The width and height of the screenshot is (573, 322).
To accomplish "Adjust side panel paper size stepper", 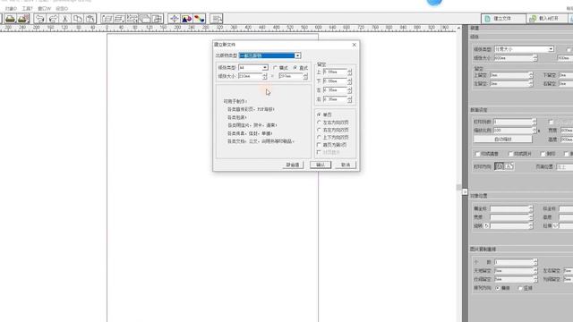I will click(535, 58).
